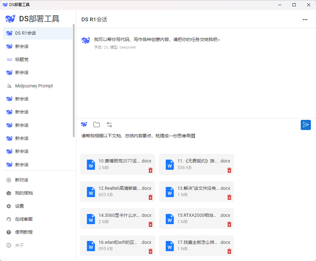Start a 新对话 from the sidebar
Viewport: 316px width, 261px height.
(x=22, y=180)
